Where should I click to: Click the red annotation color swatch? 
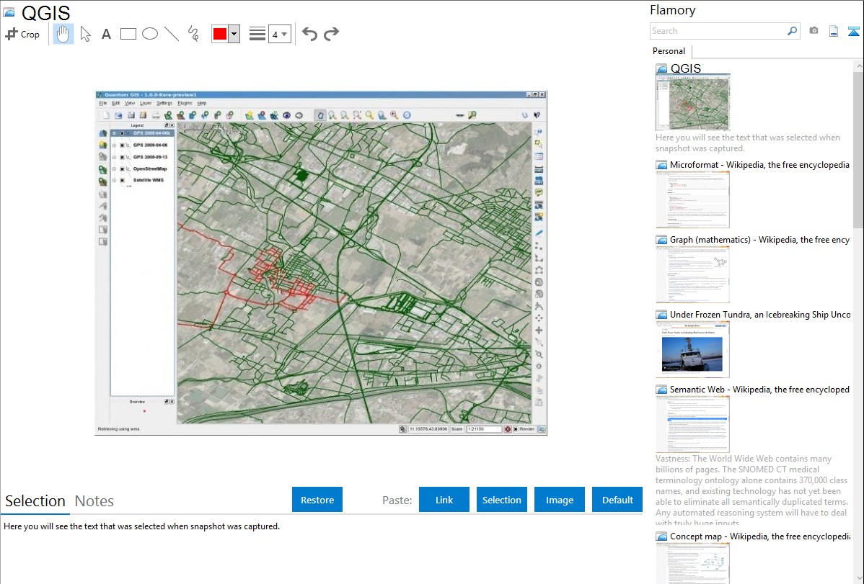click(x=220, y=34)
